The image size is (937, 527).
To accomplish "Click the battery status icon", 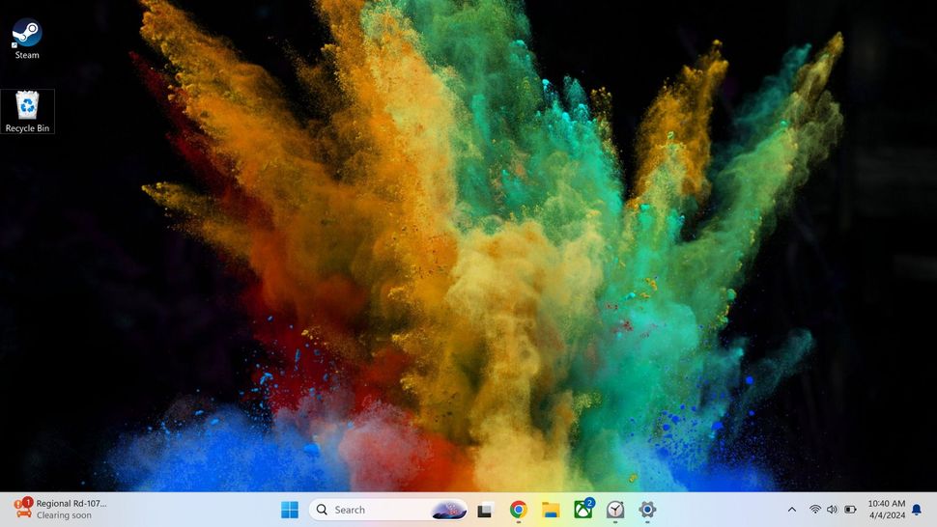I will [850, 510].
